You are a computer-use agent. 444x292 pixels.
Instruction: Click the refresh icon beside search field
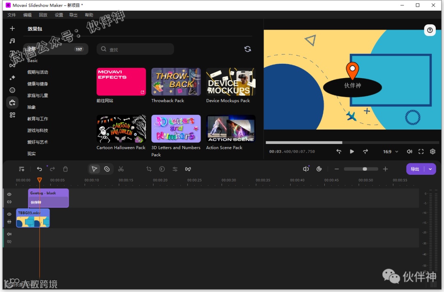click(247, 49)
